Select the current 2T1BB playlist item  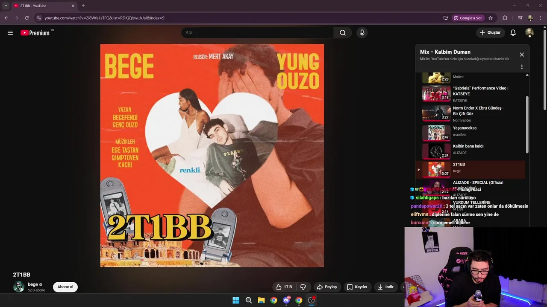click(x=470, y=170)
